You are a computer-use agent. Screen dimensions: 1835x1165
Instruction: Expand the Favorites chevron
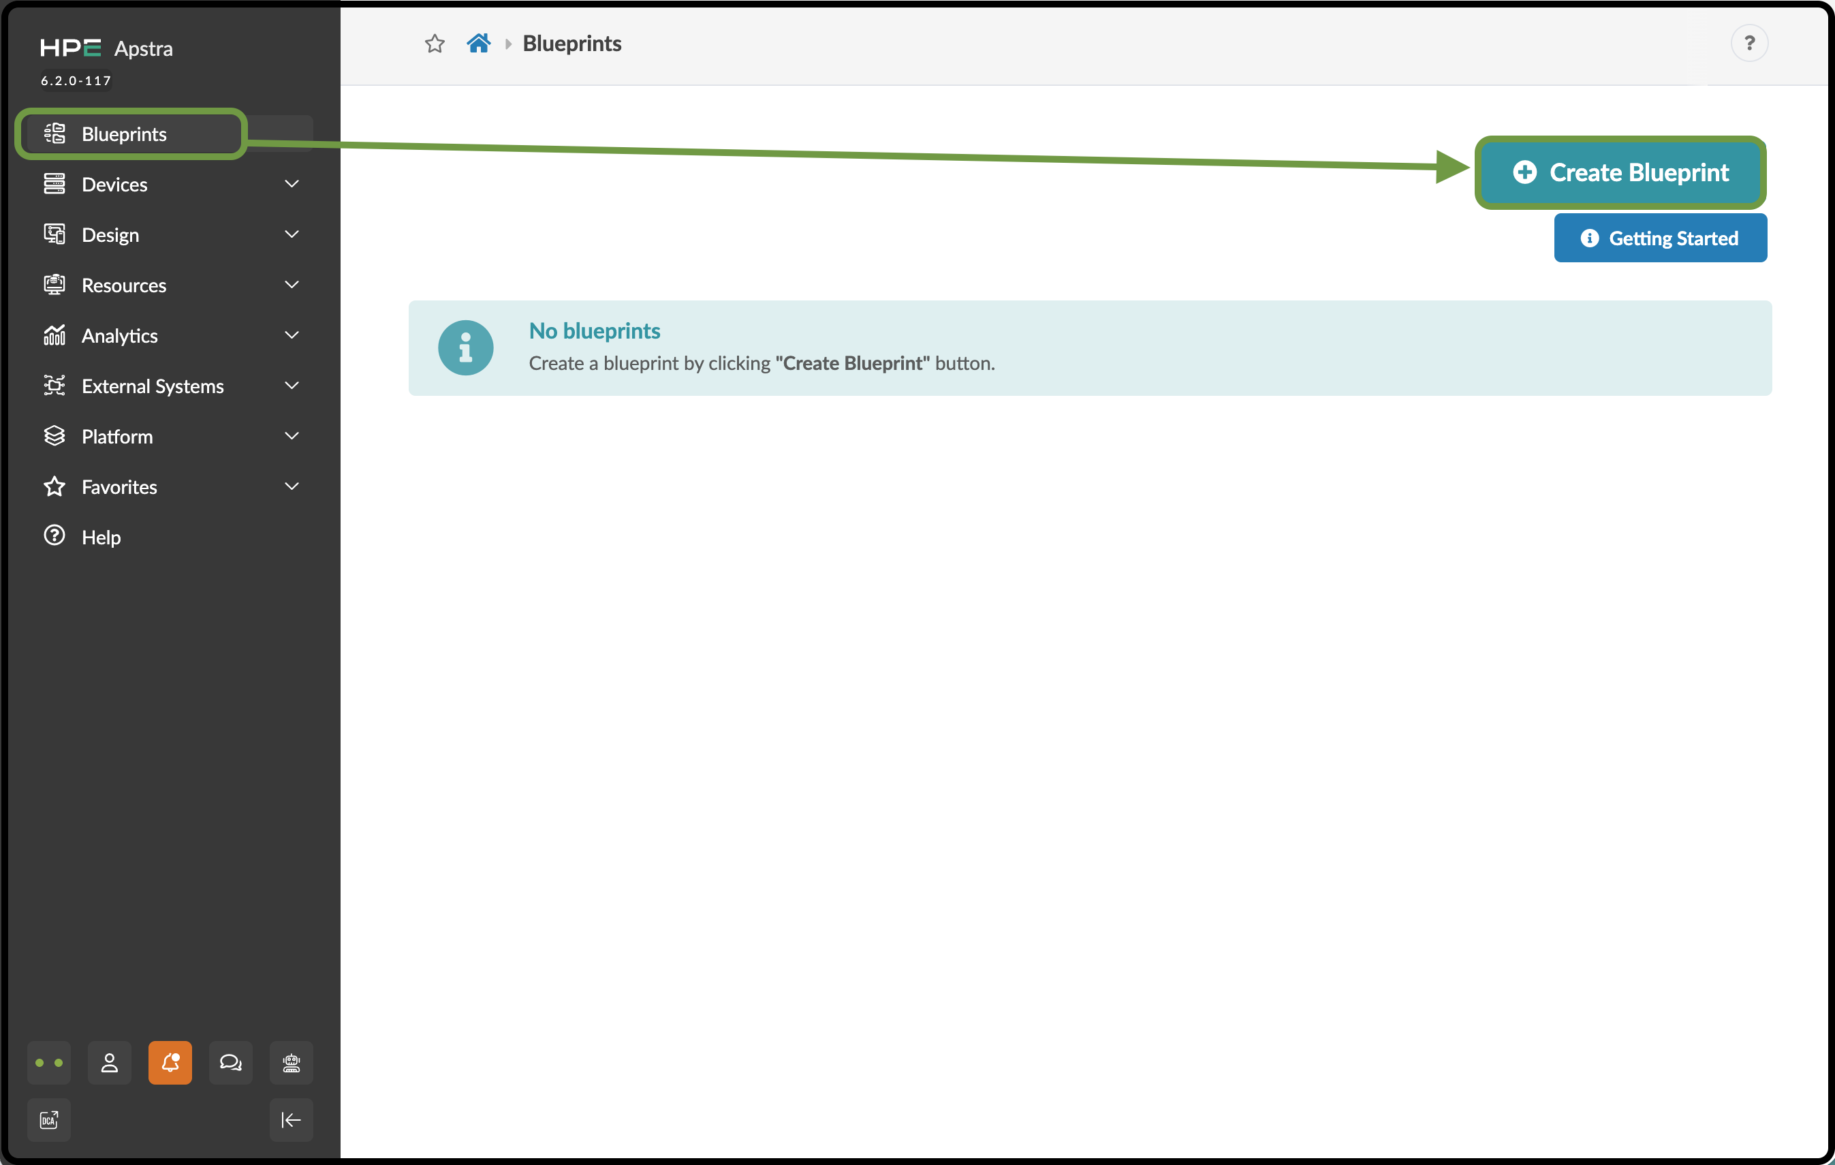click(291, 486)
